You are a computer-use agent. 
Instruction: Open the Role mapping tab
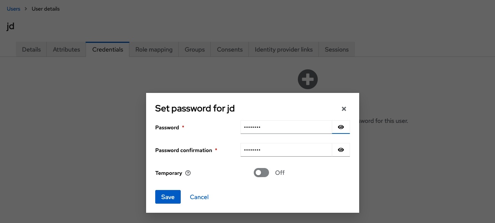tap(154, 50)
